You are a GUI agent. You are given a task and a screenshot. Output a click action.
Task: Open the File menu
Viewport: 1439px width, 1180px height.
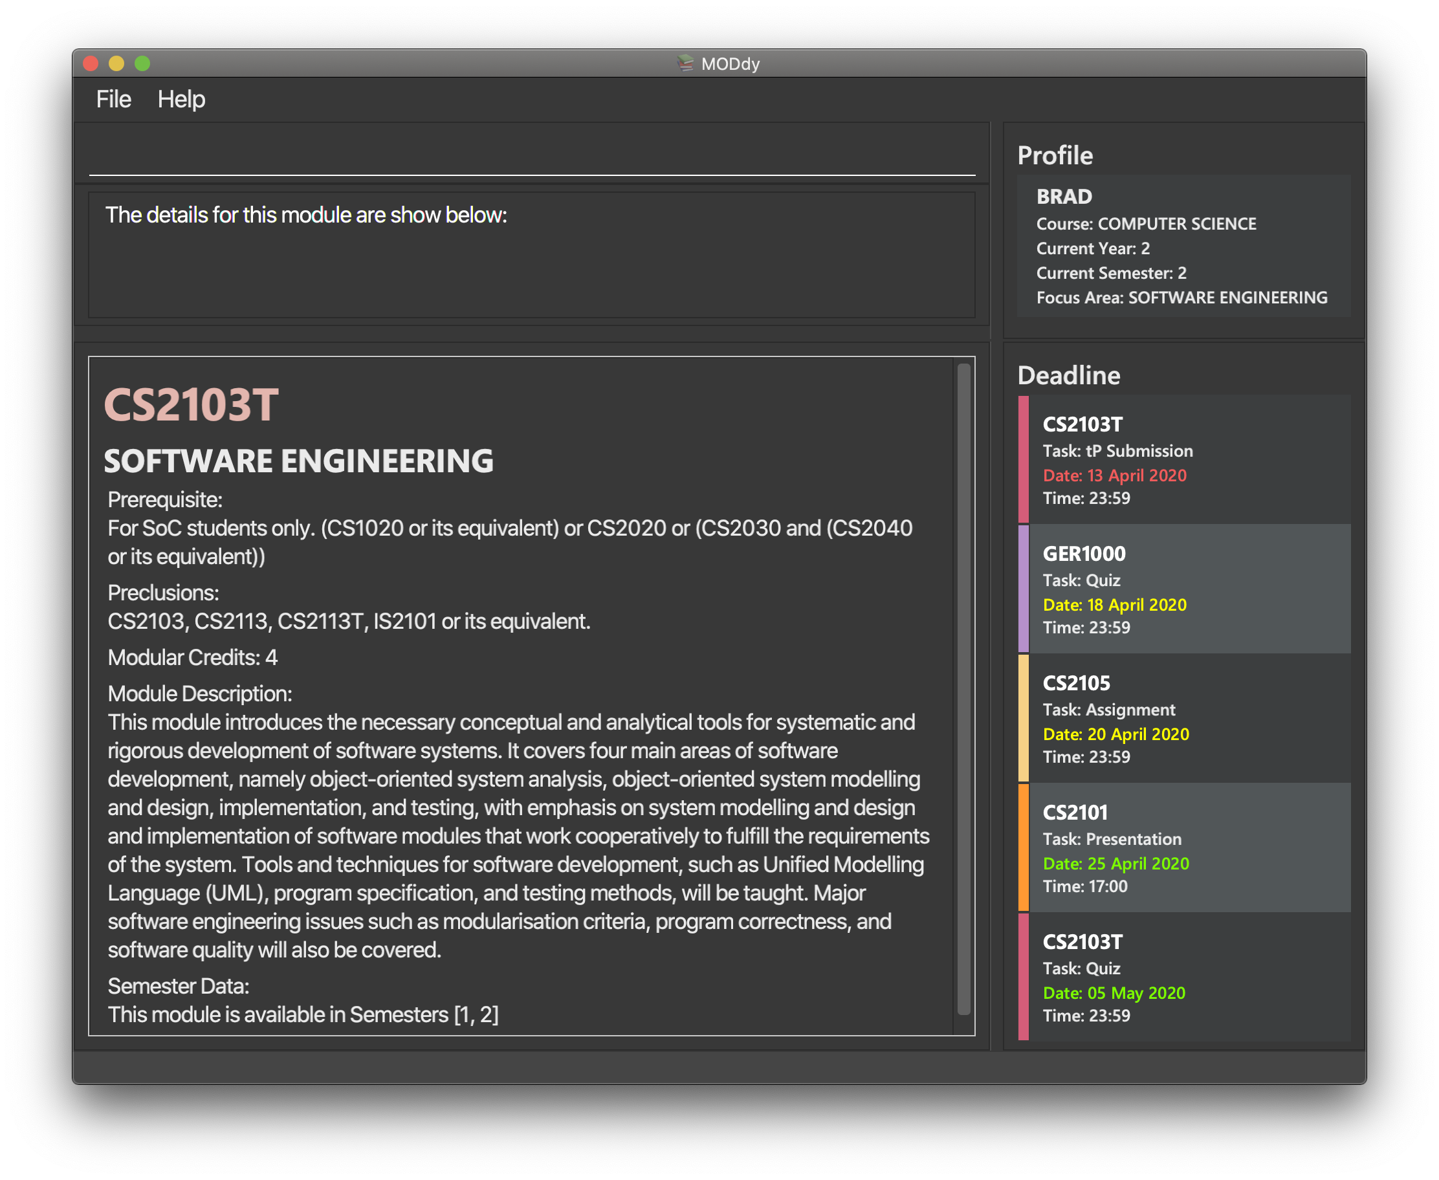click(x=113, y=99)
